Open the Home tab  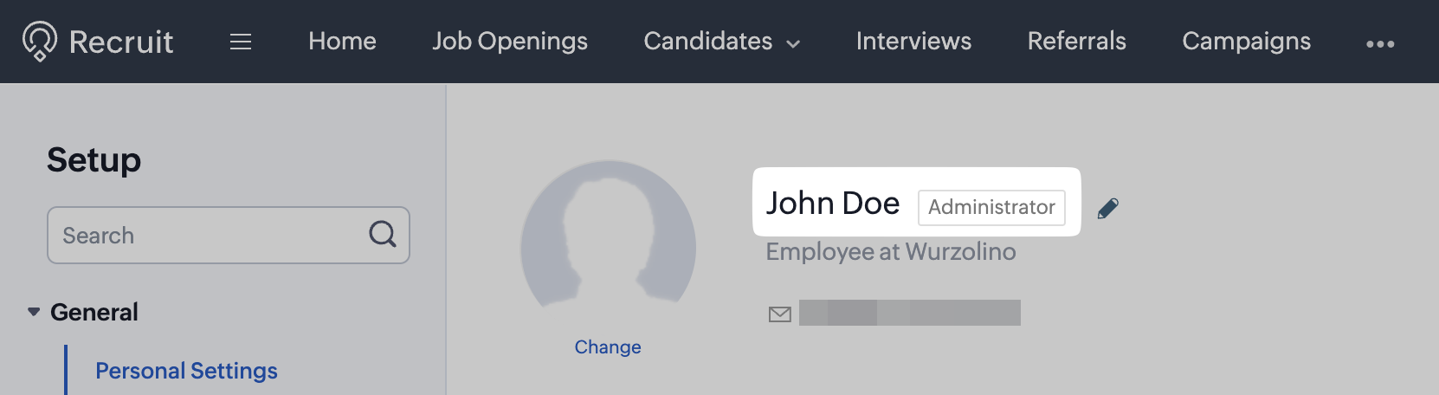coord(342,42)
